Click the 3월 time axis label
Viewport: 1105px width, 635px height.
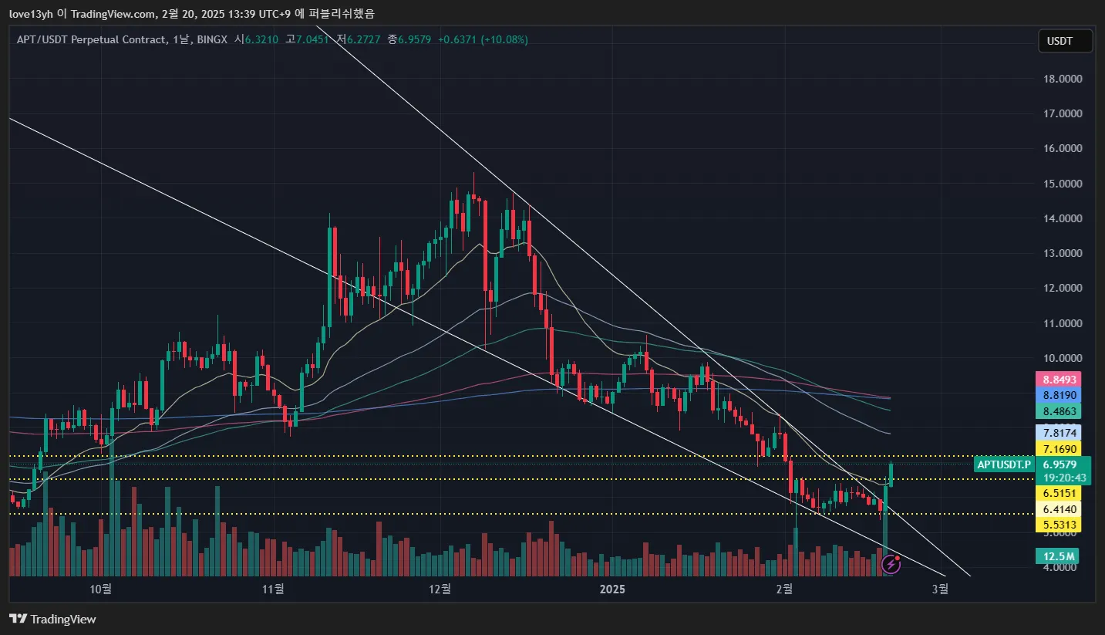(940, 589)
